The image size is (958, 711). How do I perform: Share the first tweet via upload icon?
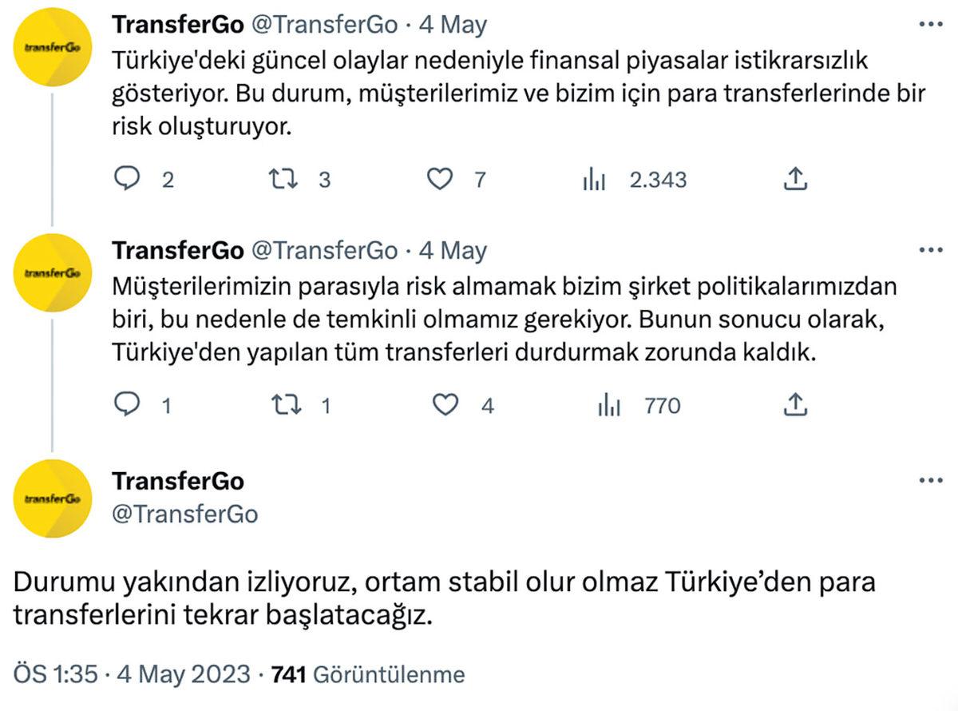pos(796,180)
